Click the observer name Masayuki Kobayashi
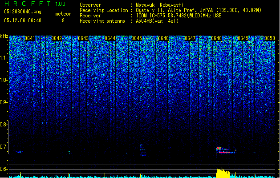Screen dimensions: 280x178 click(x=160, y=5)
